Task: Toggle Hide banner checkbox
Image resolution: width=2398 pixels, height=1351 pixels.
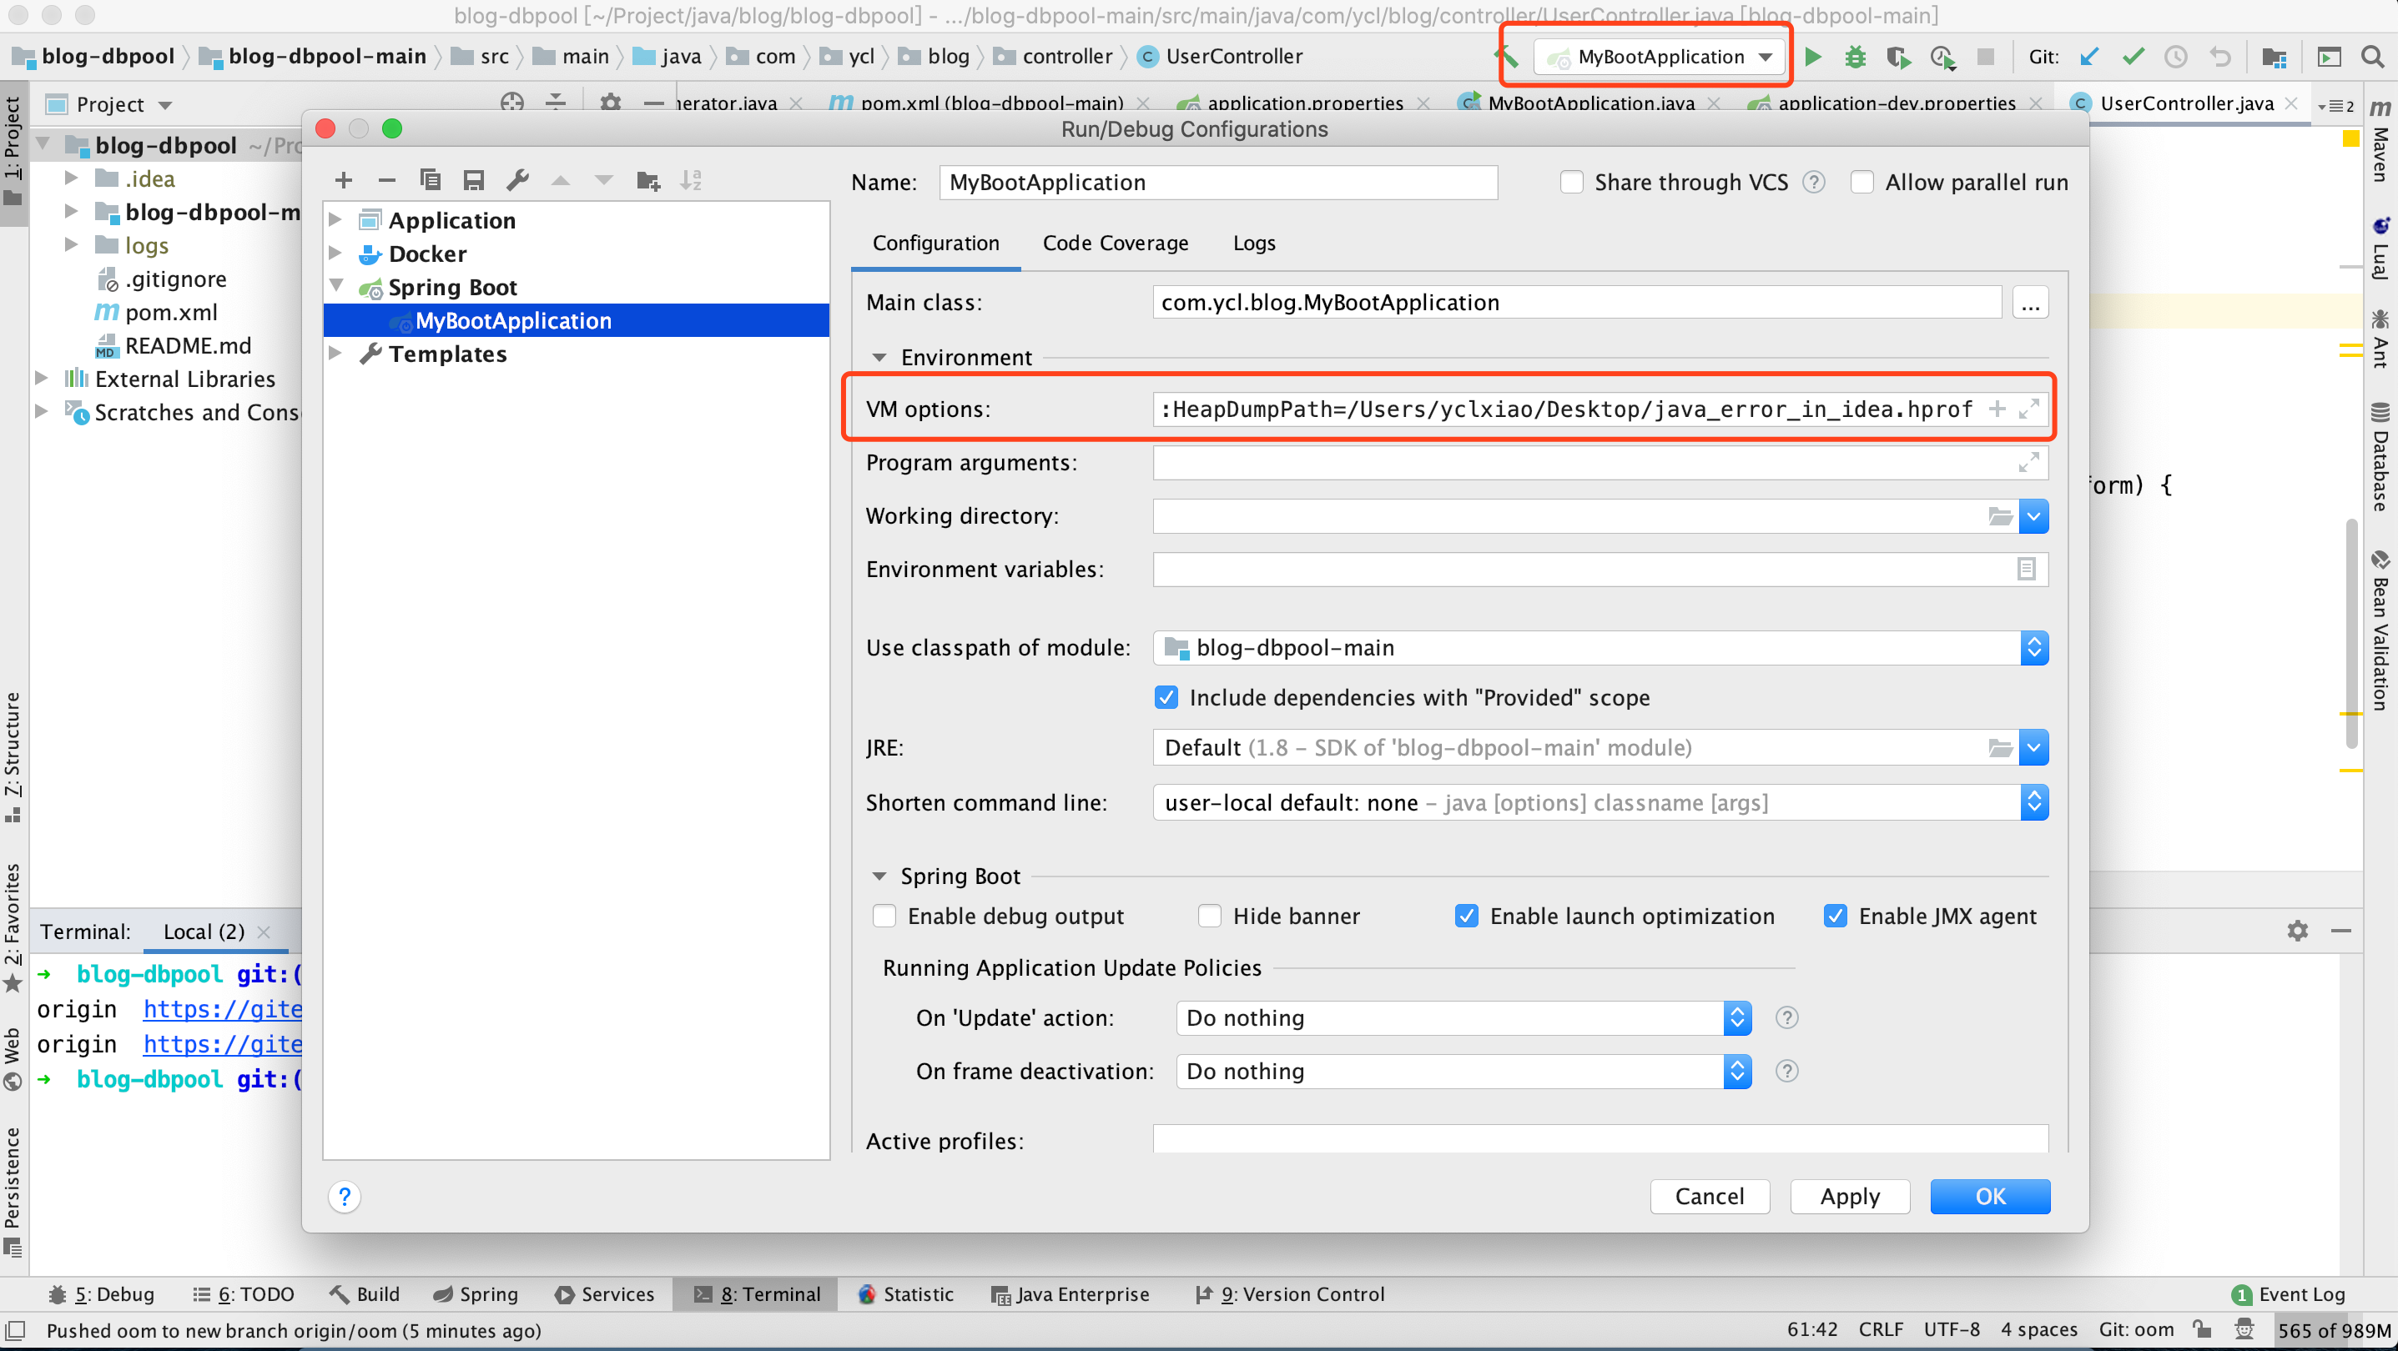Action: pyautogui.click(x=1209, y=917)
